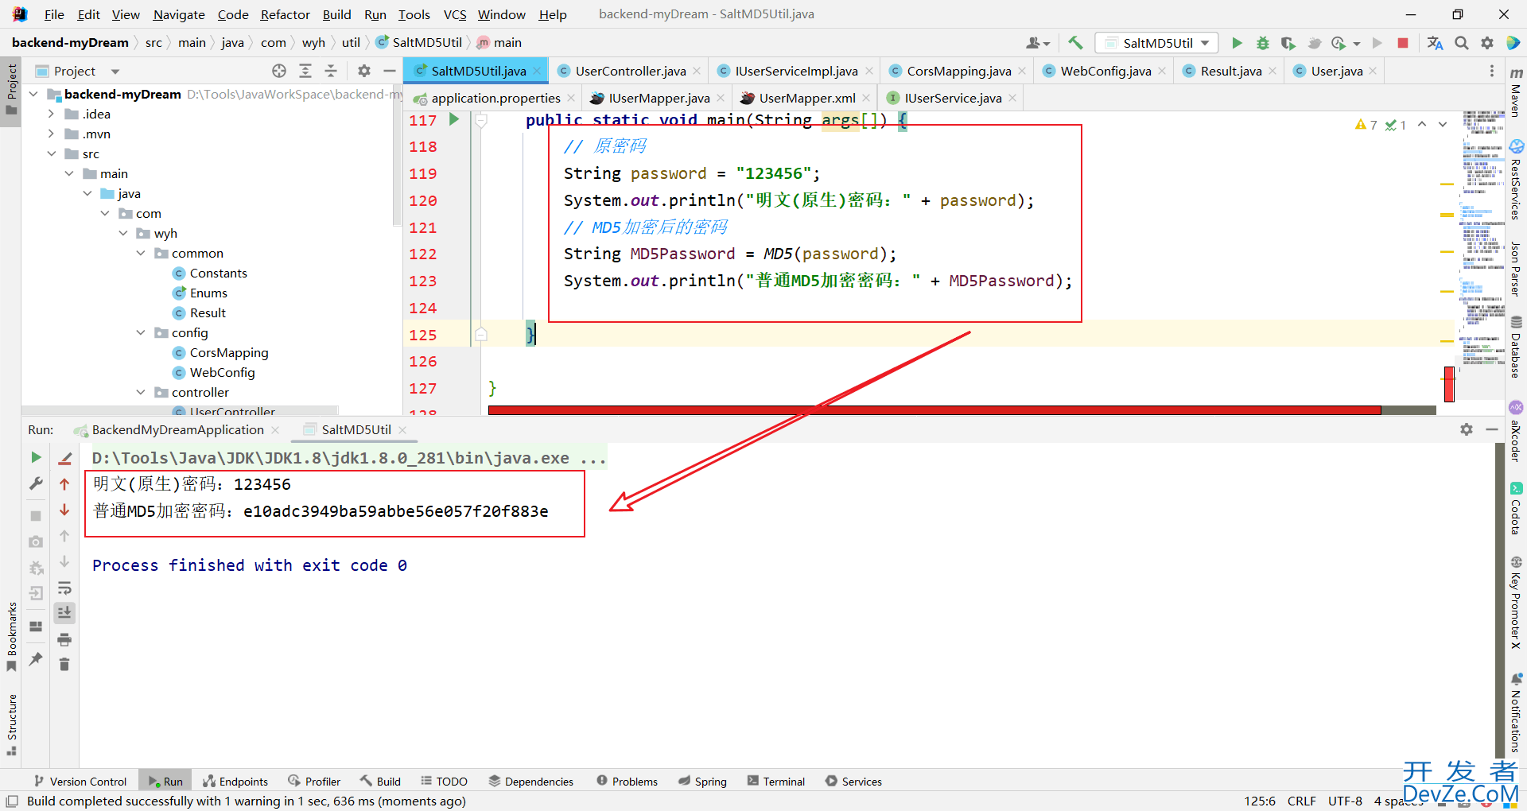1527x811 pixels.
Task: Open the Services tool window
Action: 853,782
